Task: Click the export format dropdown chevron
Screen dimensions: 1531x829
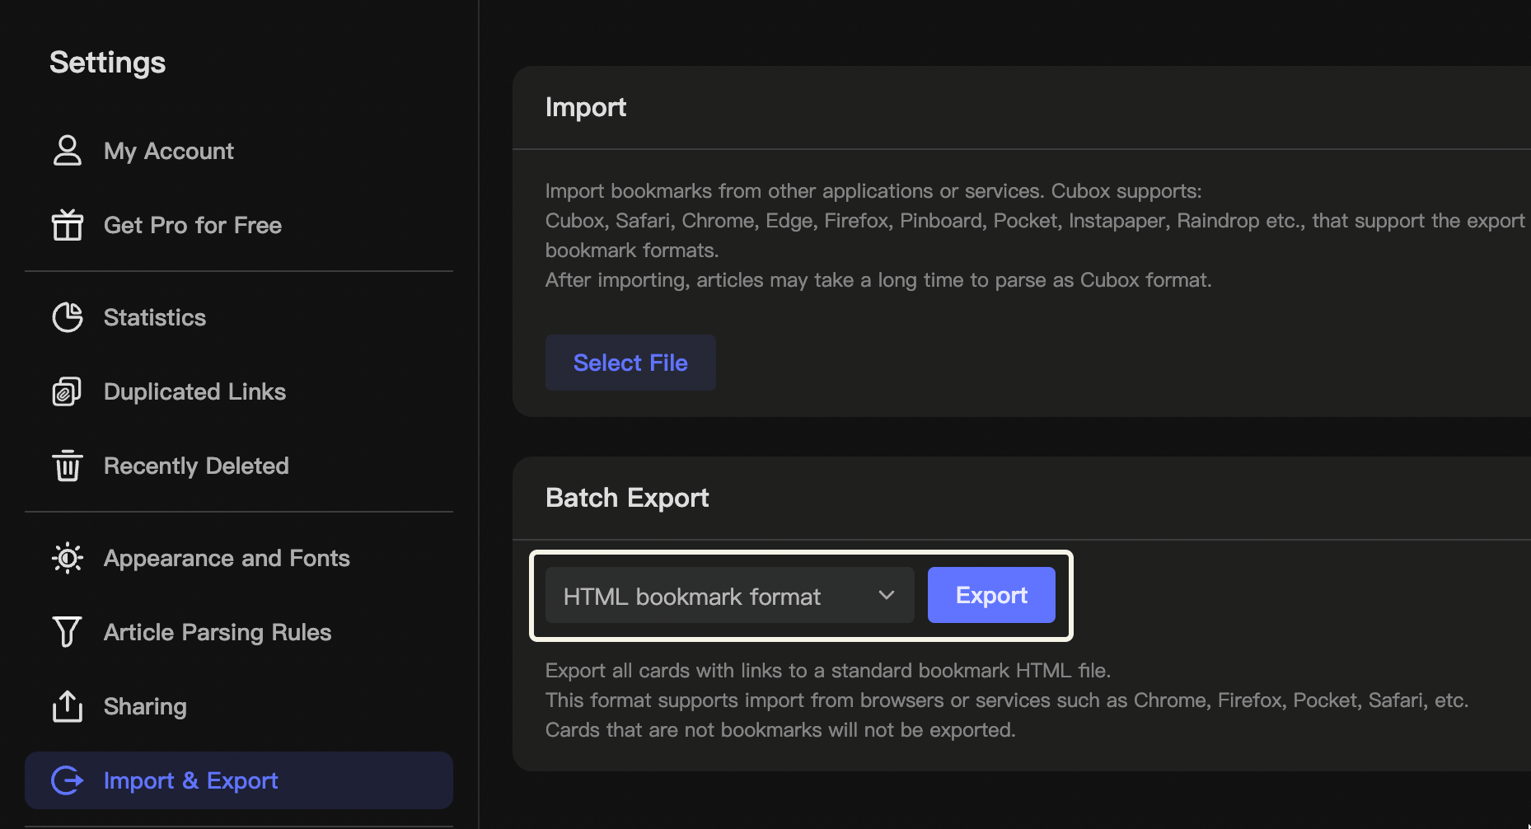Action: 887,595
